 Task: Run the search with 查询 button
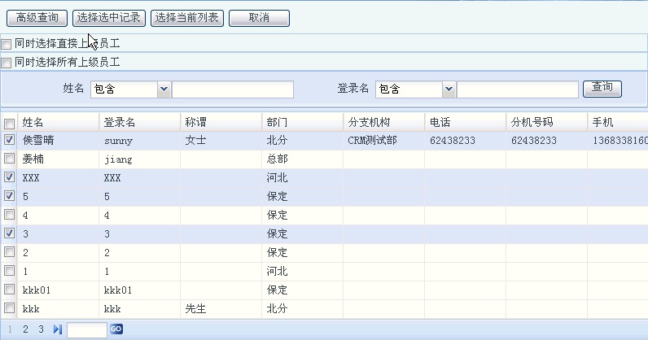602,88
